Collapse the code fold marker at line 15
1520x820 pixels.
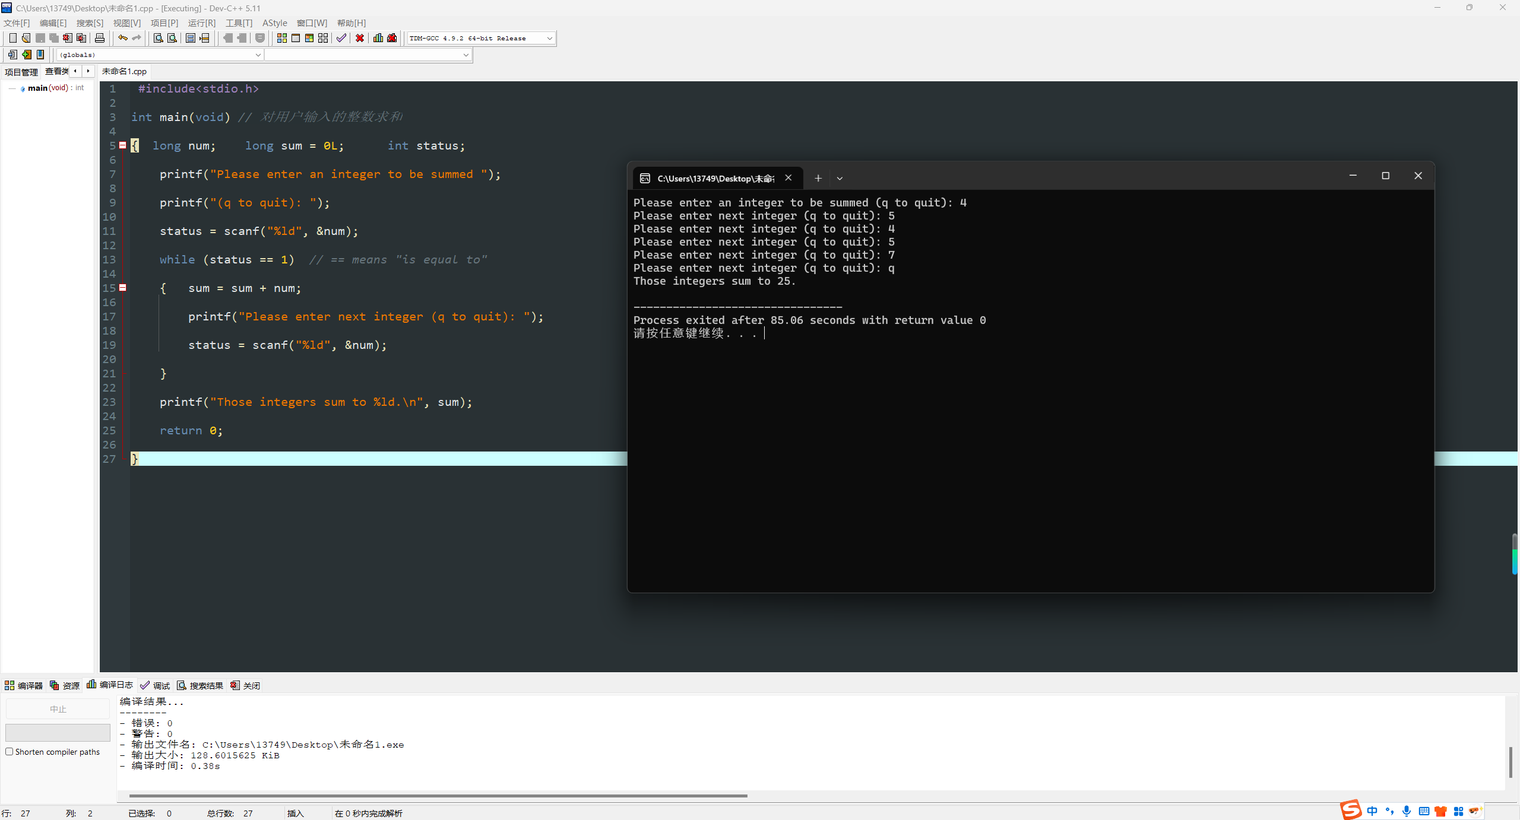tap(123, 288)
